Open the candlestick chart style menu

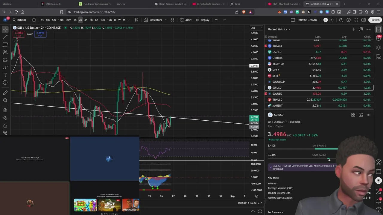(x=136, y=20)
